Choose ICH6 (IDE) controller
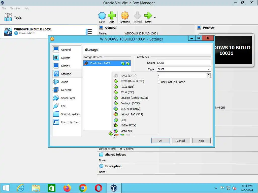The image size is (258, 193). pyautogui.click(x=135, y=92)
